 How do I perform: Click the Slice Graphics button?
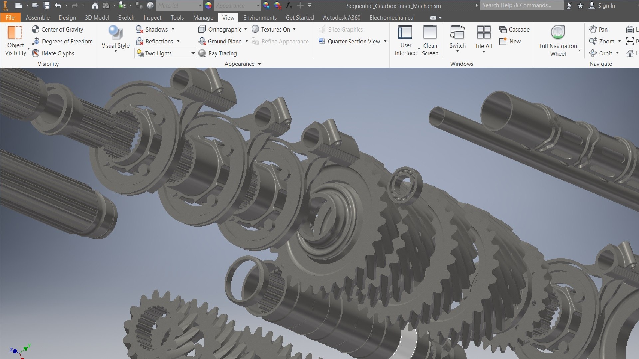click(341, 29)
